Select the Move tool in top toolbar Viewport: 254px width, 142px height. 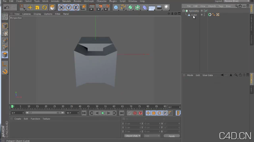(x=30, y=8)
